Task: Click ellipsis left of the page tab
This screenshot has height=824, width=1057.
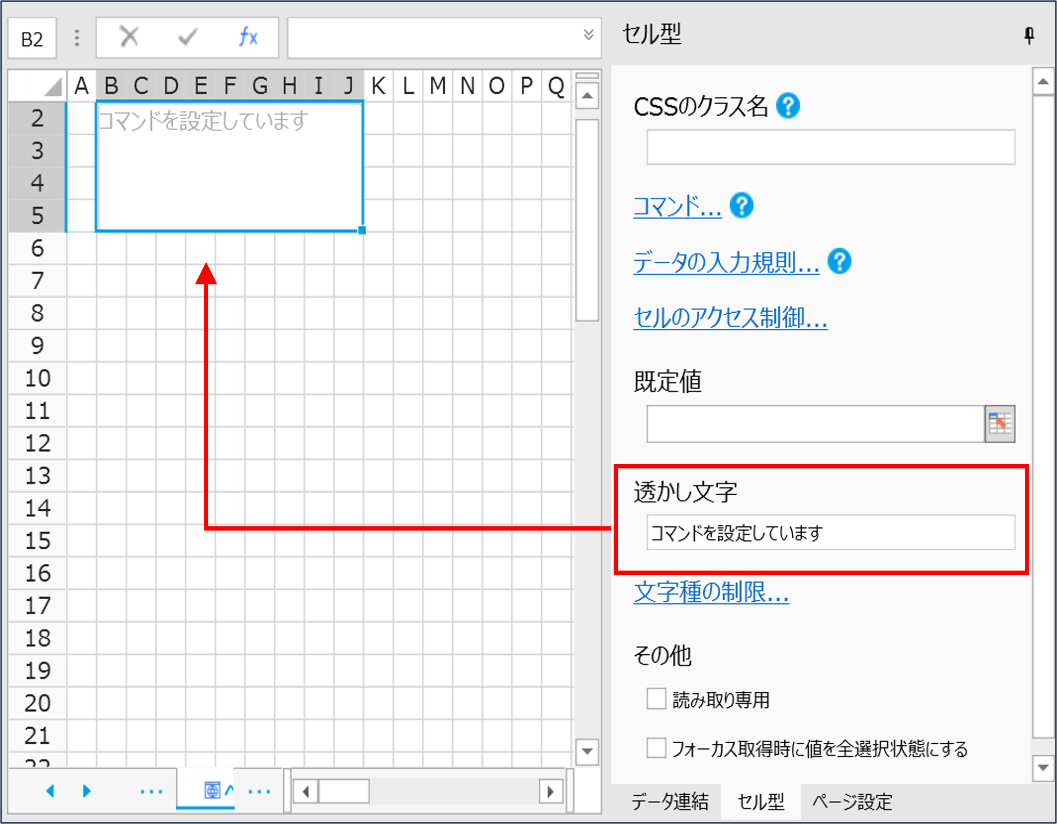Action: 151,792
